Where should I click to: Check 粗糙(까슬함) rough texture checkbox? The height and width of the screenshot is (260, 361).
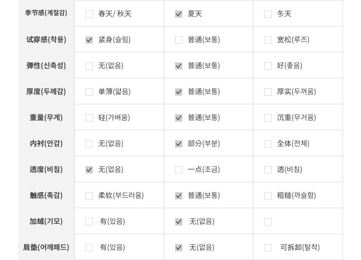(268, 196)
